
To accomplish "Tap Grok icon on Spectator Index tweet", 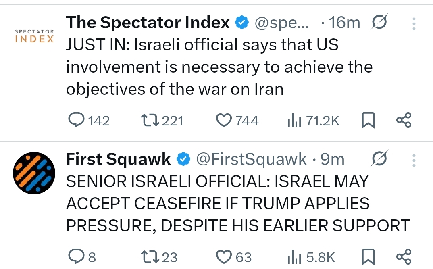I will 379,23.
